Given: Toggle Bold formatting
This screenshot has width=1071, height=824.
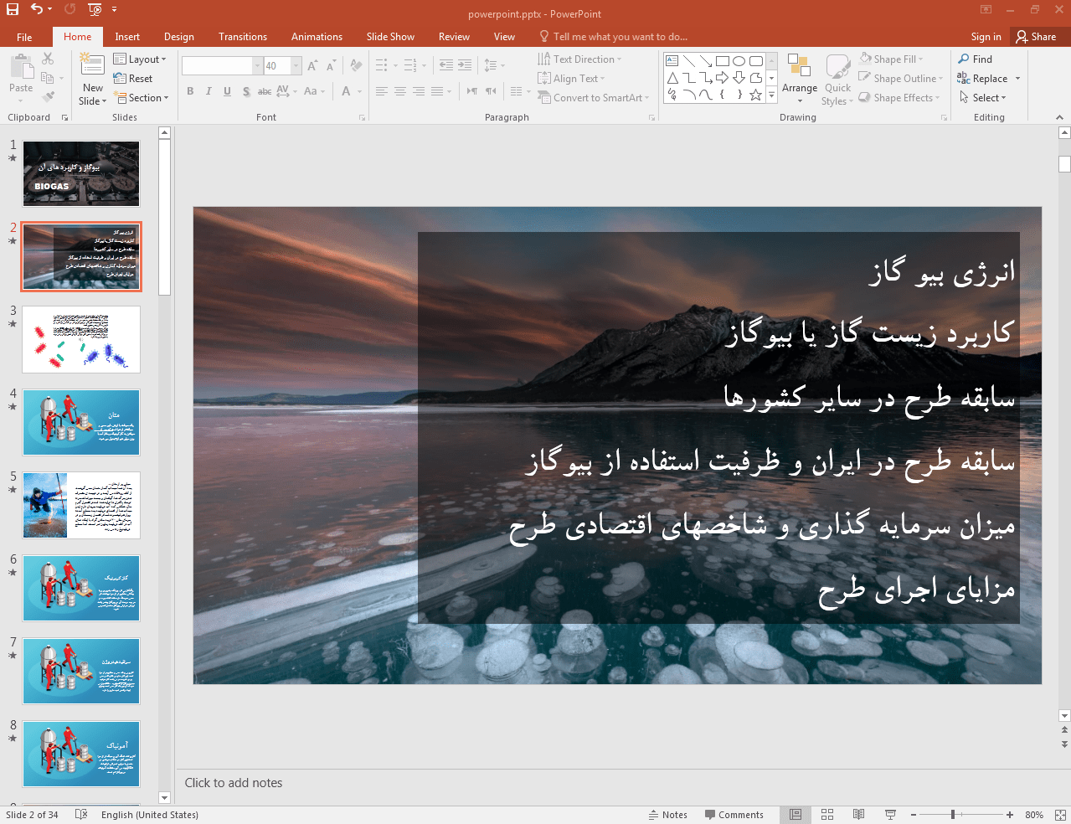Looking at the screenshot, I should (x=190, y=91).
